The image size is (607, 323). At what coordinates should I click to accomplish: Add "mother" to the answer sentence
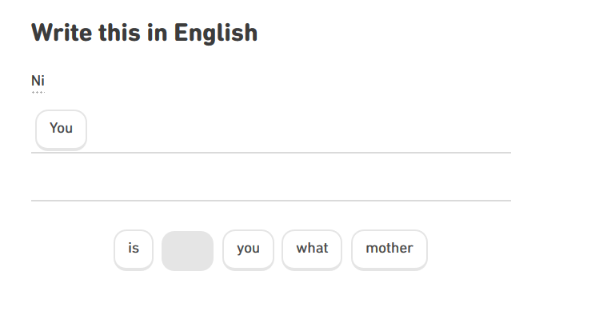click(389, 249)
